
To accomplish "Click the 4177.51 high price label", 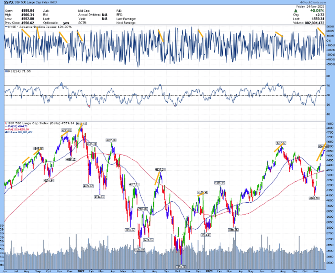I will 134,184.
